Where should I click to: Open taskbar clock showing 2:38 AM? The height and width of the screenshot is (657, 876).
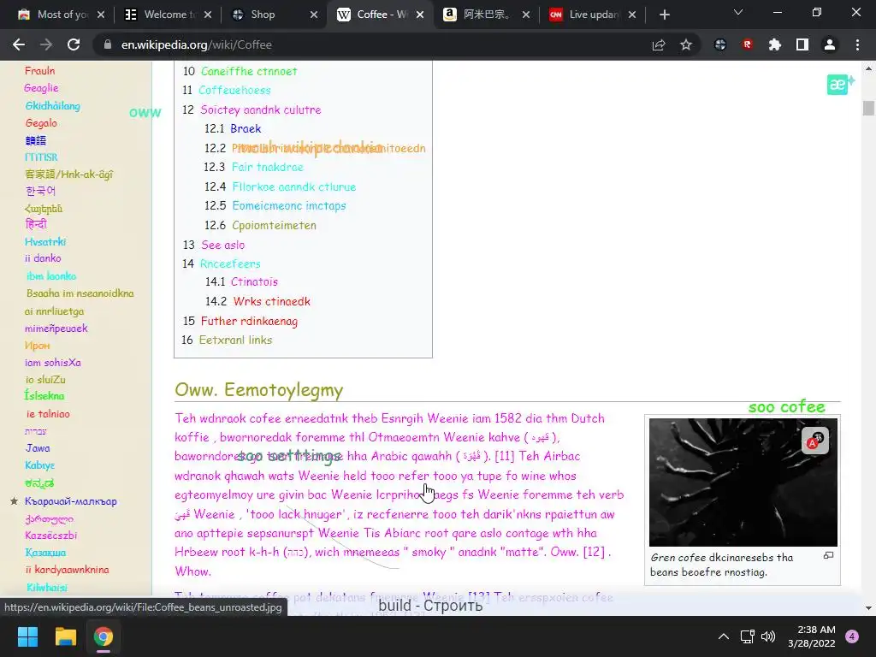(812, 636)
